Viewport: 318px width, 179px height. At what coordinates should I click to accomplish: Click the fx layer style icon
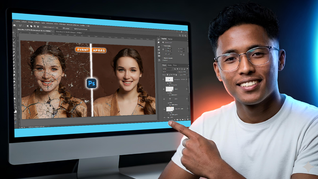175,120
